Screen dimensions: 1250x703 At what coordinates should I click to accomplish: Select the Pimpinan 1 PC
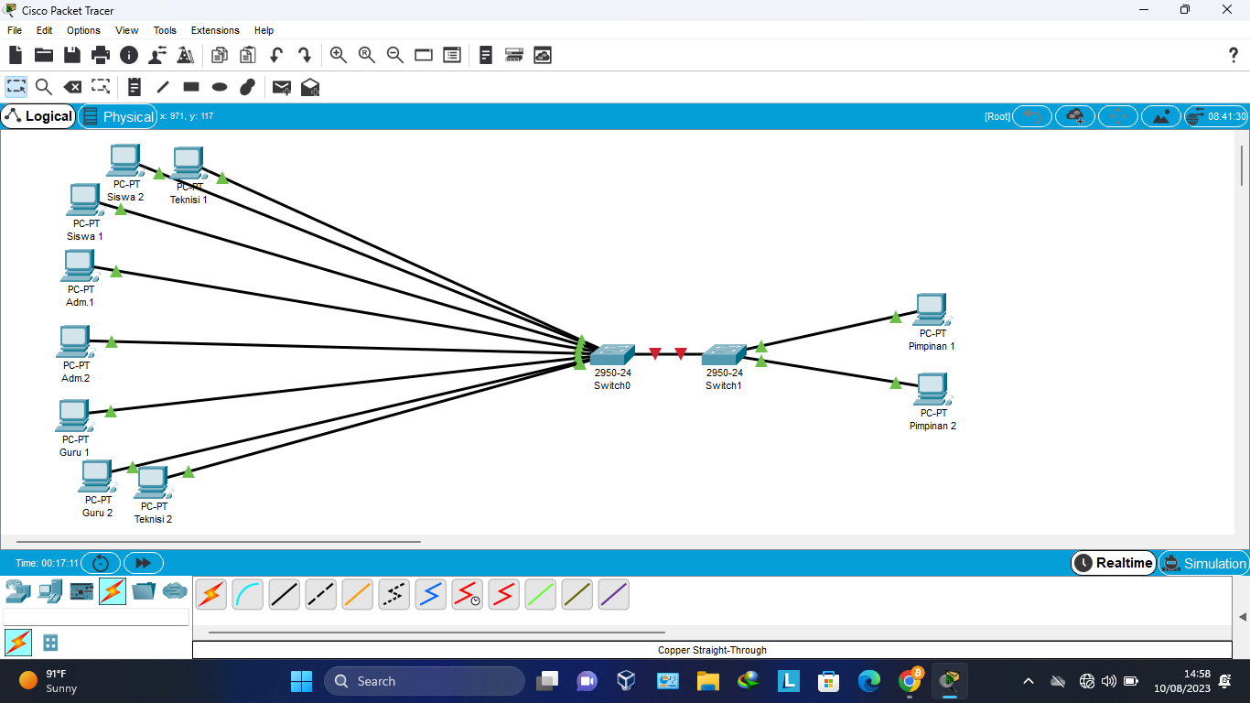[x=932, y=310]
